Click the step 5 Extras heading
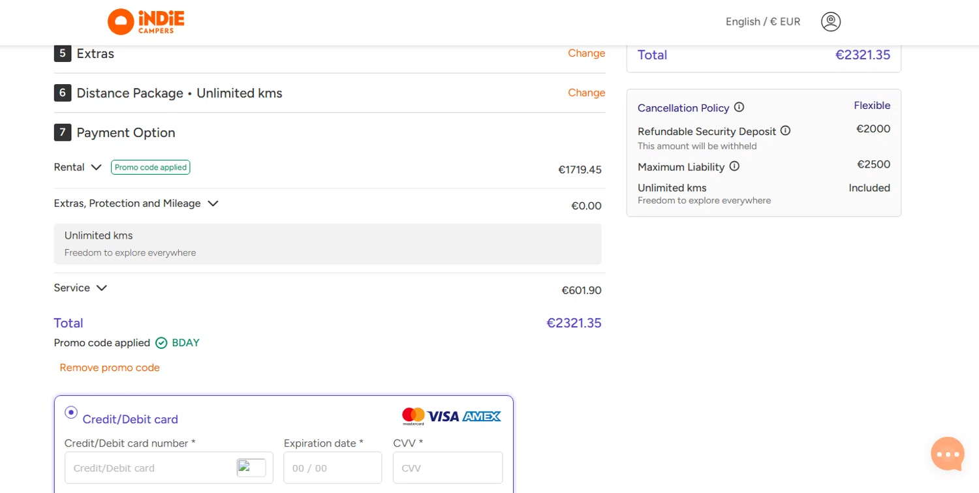The width and height of the screenshot is (979, 493). [95, 53]
